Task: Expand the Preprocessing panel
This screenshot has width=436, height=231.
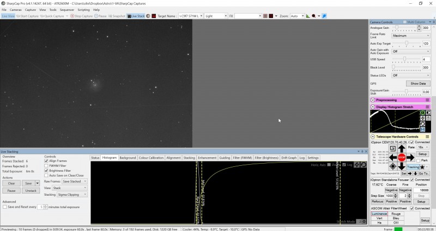Action: pyautogui.click(x=373, y=100)
